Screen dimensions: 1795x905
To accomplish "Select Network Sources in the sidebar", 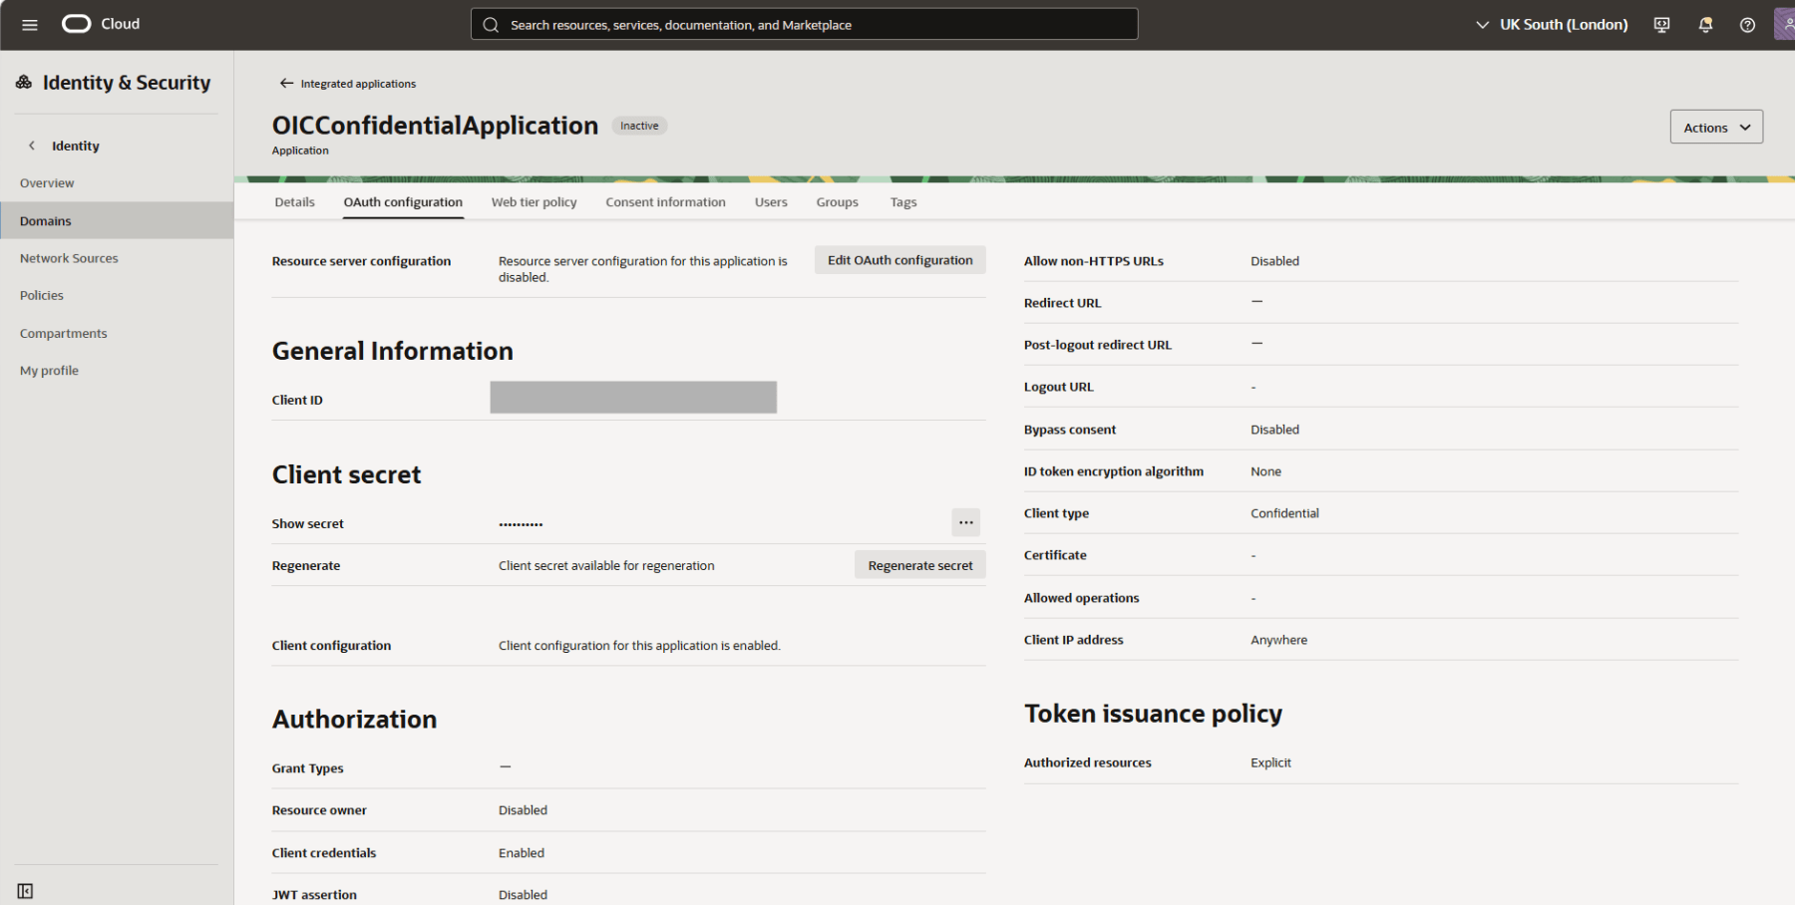I will [x=69, y=258].
